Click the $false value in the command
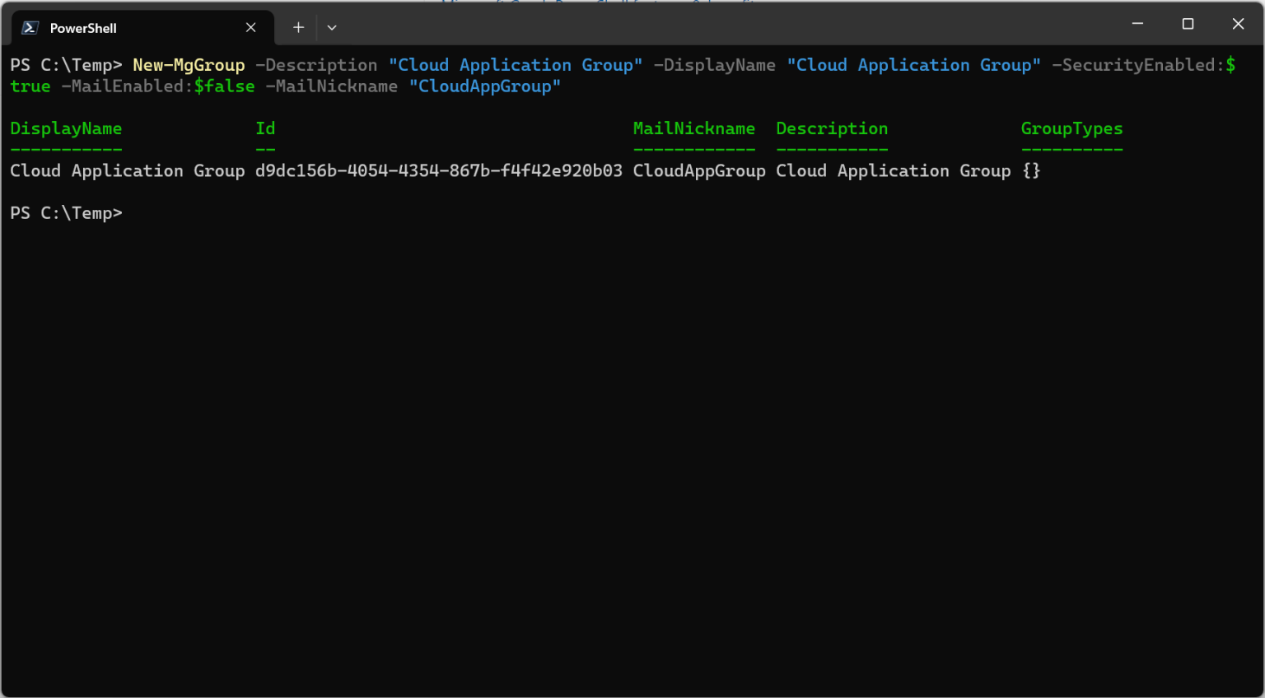1265x698 pixels. click(224, 86)
